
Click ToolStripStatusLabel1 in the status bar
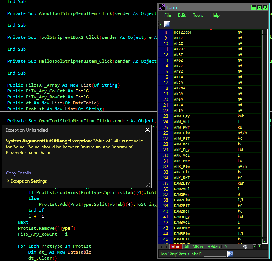pos(181,254)
